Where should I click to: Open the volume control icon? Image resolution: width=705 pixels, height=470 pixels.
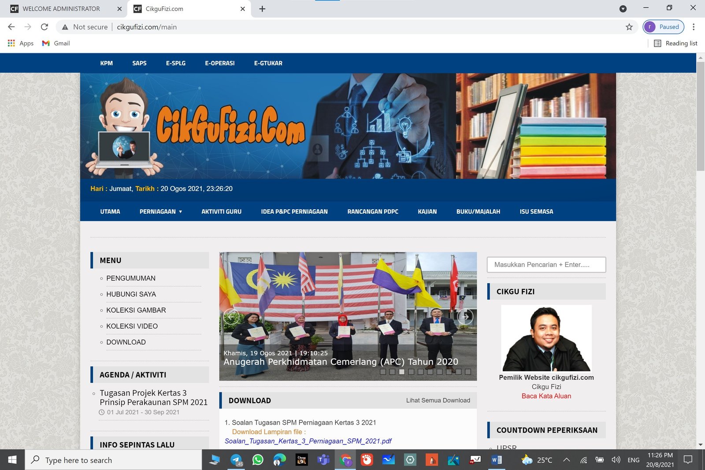click(x=616, y=460)
